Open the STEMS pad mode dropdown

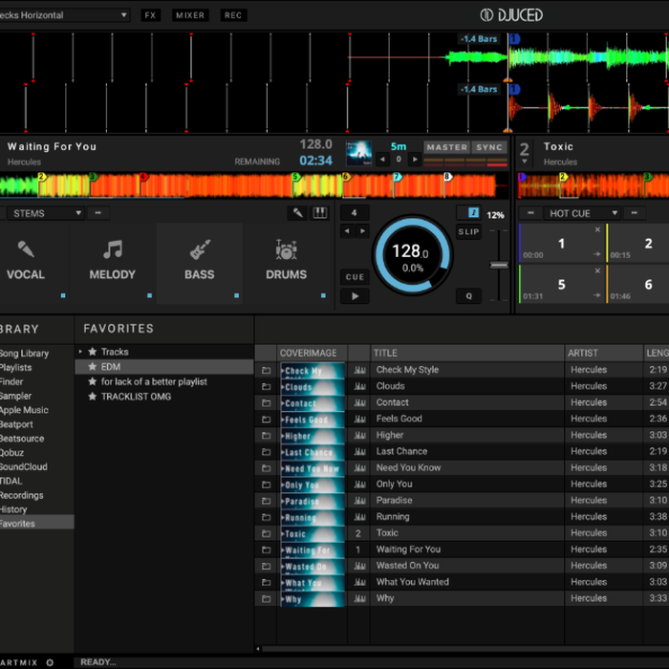pos(45,213)
